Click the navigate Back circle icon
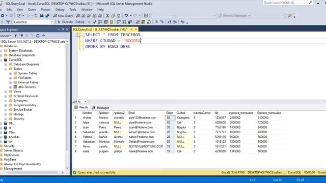The width and height of the screenshot is (326, 183). pyautogui.click(x=2, y=16)
